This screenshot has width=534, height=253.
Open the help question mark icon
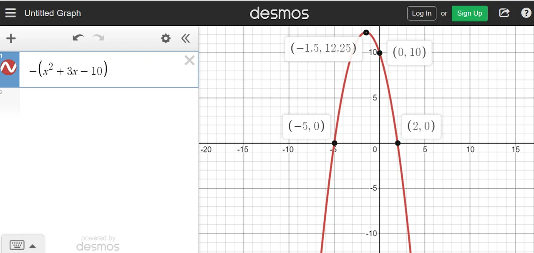(x=526, y=13)
